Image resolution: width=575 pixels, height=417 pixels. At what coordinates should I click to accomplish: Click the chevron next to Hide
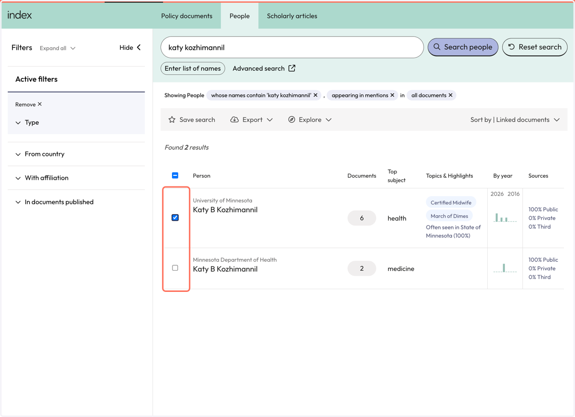tap(139, 47)
